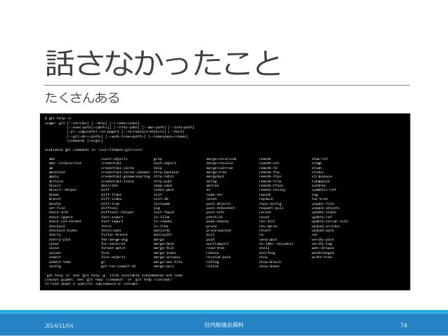Click the 'repo-config' command text
The width and height of the screenshot is (448, 336).
coord(270,204)
